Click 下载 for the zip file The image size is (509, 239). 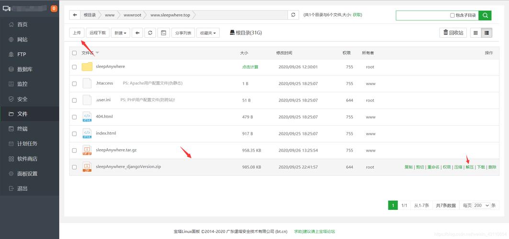(x=481, y=167)
